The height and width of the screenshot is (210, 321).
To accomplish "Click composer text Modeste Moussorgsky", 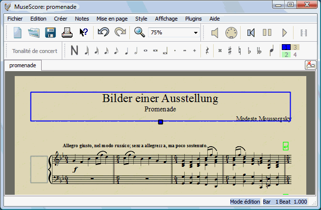I will point(264,118).
